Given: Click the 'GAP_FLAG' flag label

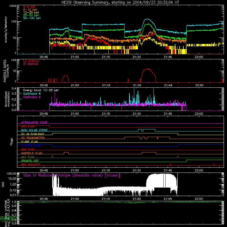Looking at the screenshot, I should pos(28,126).
